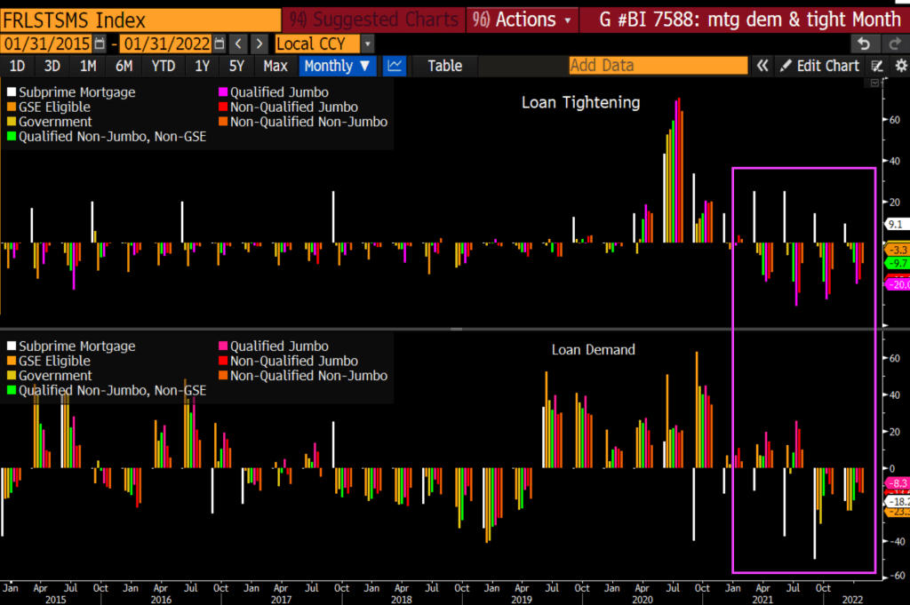Shift date range back with left arrow
910x605 pixels.
[239, 44]
